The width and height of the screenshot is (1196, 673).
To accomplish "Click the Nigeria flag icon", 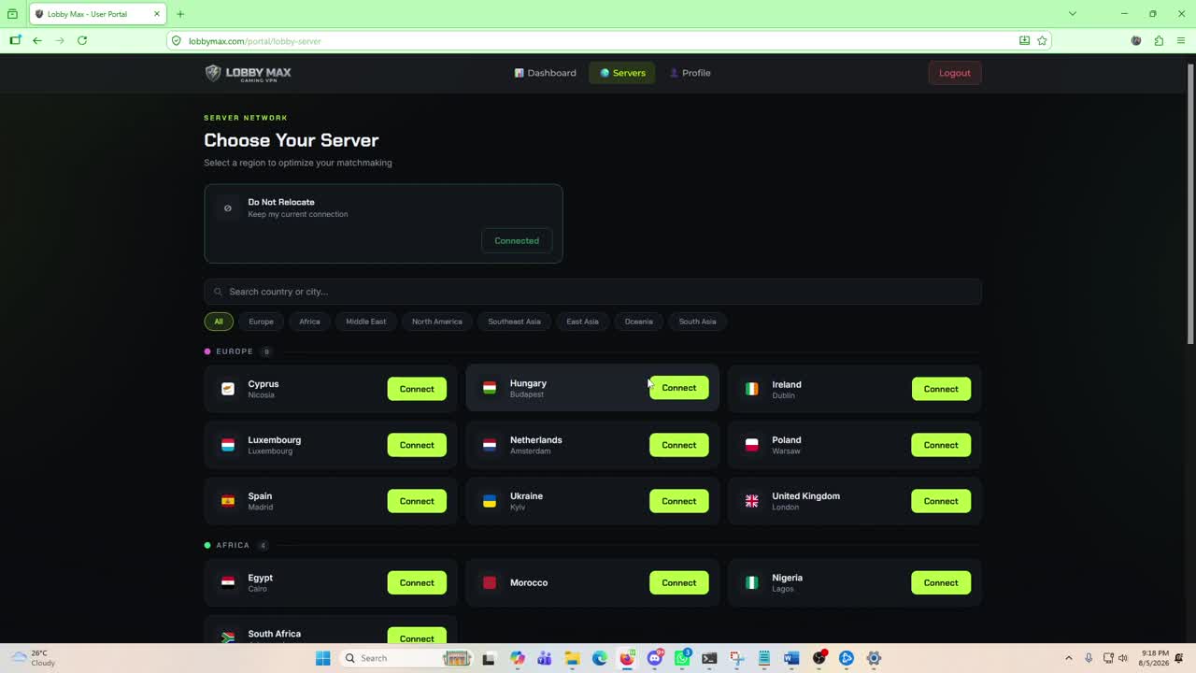I will click(751, 582).
